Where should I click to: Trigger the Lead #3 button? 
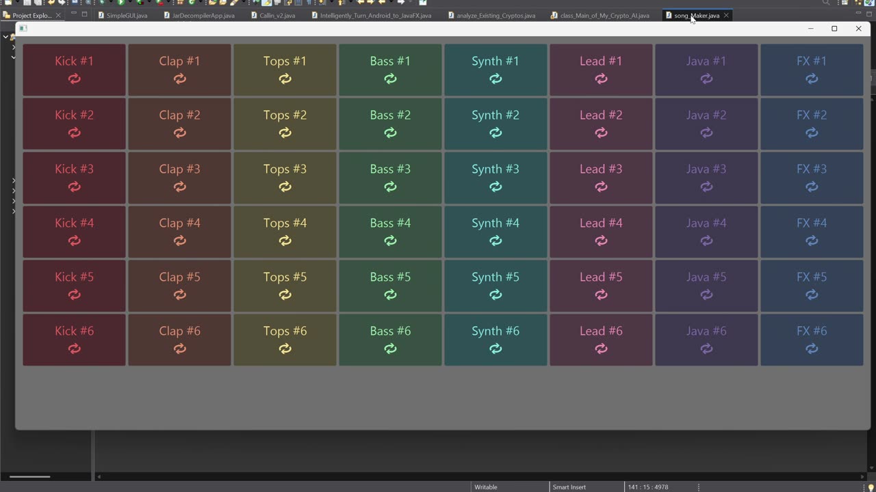click(x=602, y=178)
